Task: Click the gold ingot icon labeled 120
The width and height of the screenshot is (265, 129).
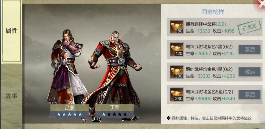Action: pyautogui.click(x=177, y=50)
